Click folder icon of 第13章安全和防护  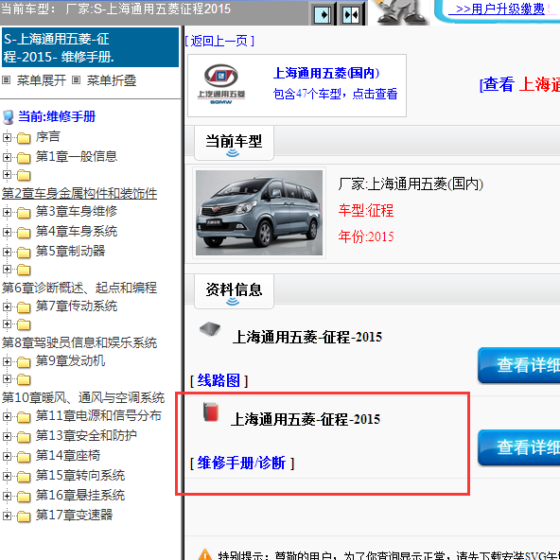24,437
